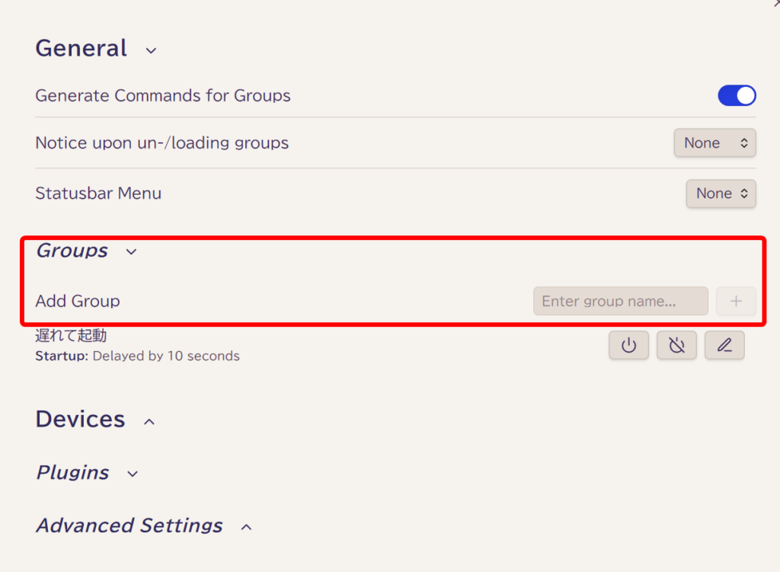
Task: Click the chevron next to the Groups heading
Action: pyautogui.click(x=131, y=251)
